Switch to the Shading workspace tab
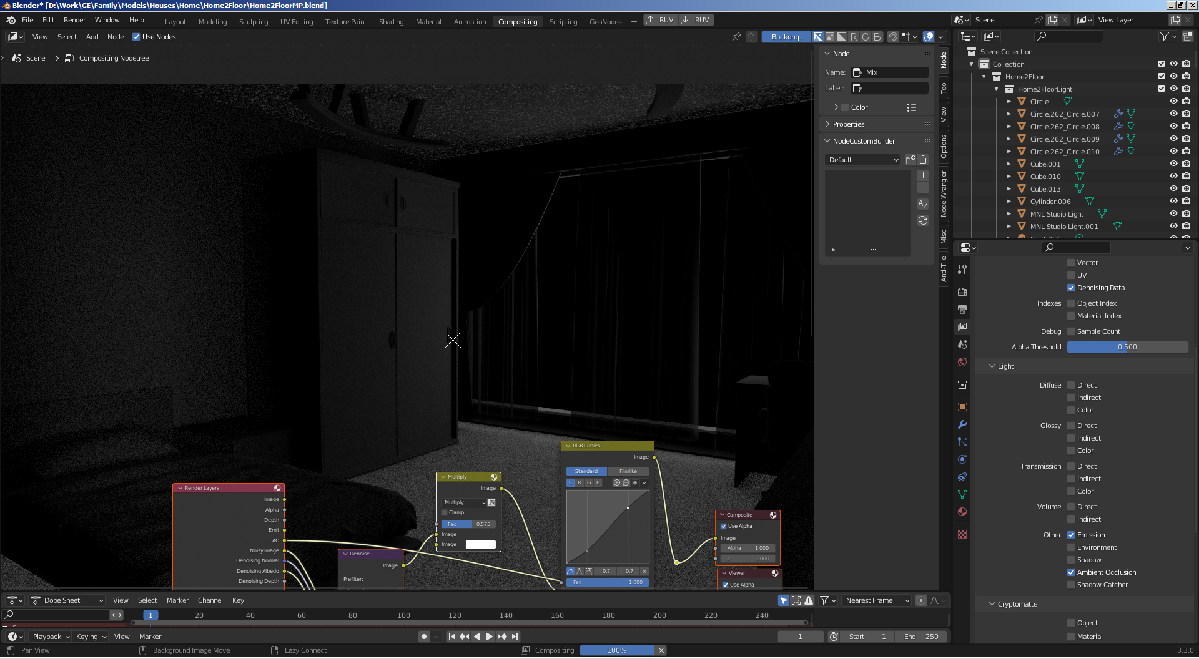This screenshot has height=659, width=1199. pos(391,21)
